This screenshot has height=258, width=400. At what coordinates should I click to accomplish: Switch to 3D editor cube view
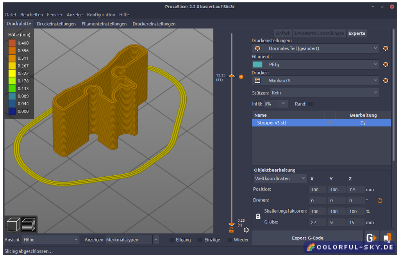point(14,225)
